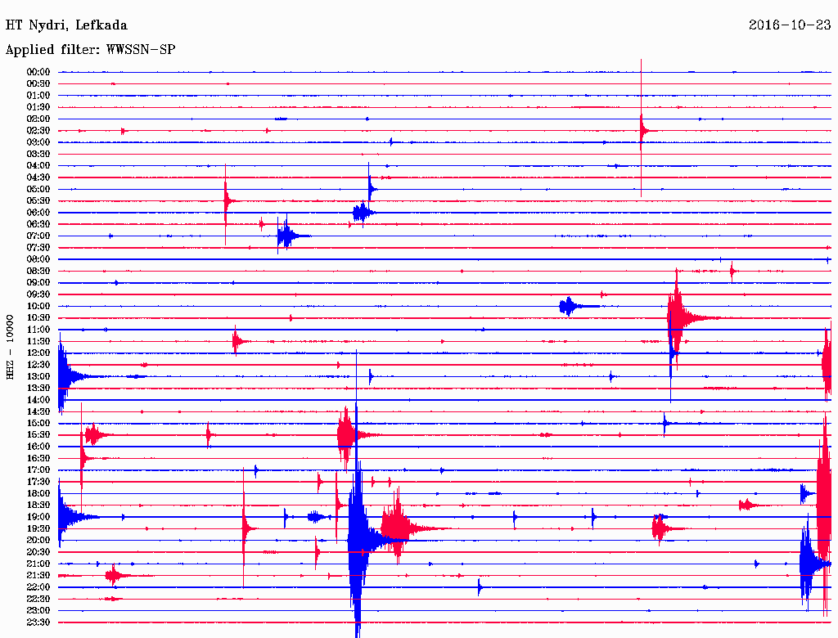
Task: Click the 19:00 time label
Action: (38, 517)
